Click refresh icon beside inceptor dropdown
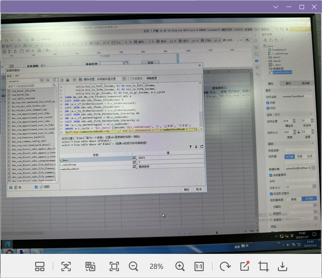Screen dimensions: 322x278 tap(54, 80)
